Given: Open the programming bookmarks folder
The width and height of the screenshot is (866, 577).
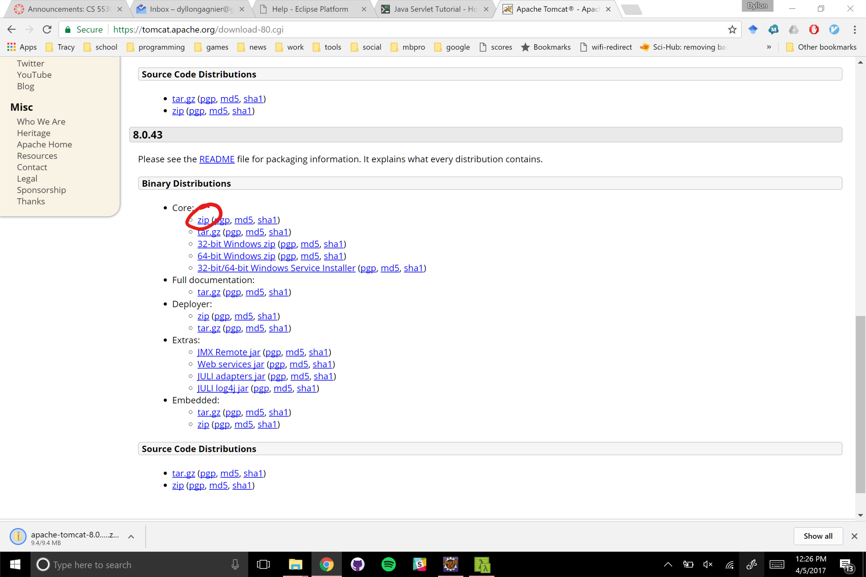Looking at the screenshot, I should click(x=156, y=47).
